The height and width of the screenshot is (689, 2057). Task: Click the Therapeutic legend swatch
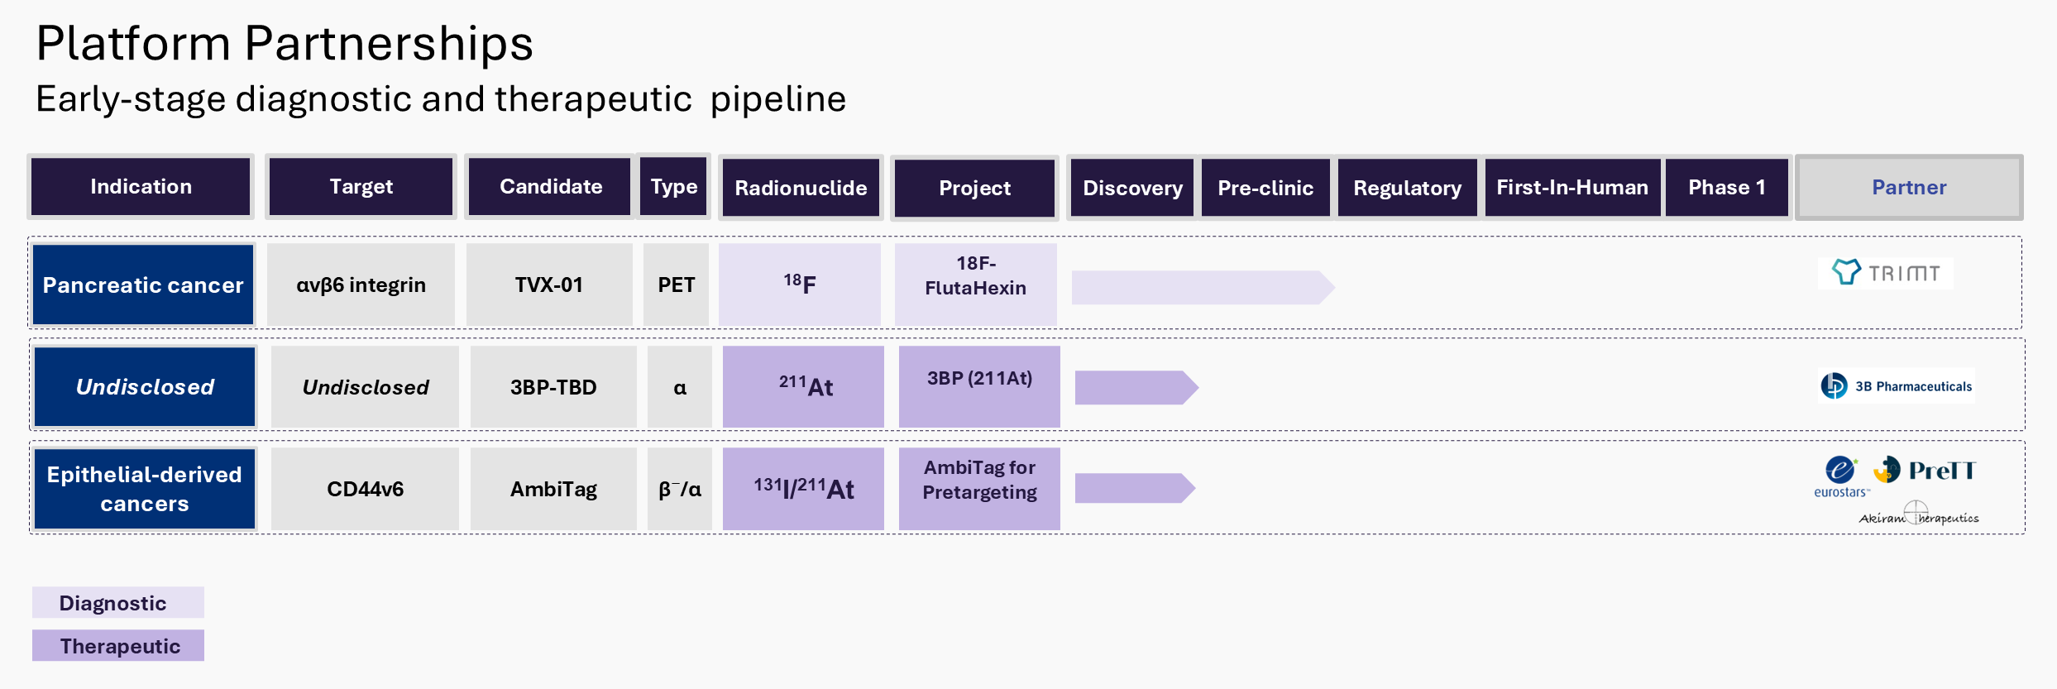[x=117, y=646]
